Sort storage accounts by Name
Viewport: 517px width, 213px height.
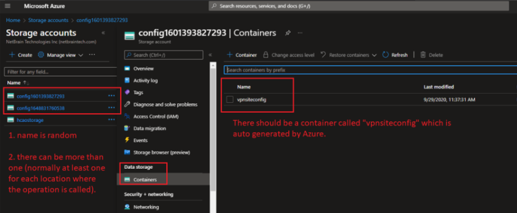(19, 83)
